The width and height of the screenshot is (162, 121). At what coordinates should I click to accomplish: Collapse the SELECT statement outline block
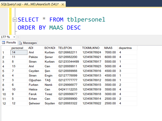click(15, 20)
